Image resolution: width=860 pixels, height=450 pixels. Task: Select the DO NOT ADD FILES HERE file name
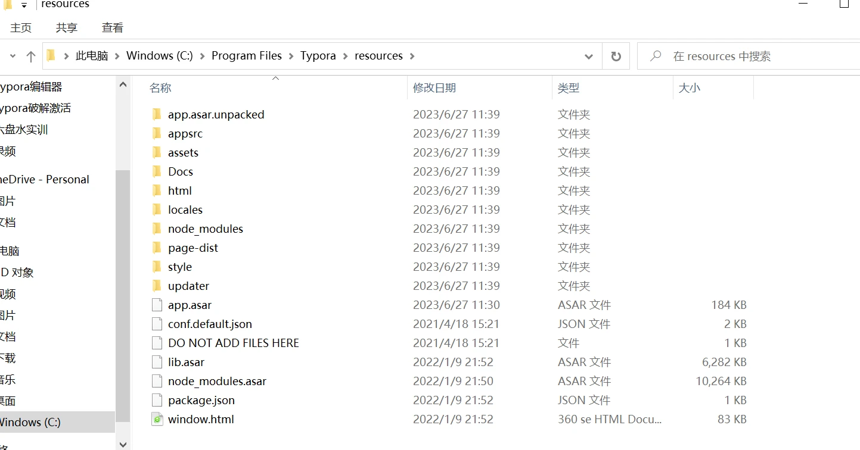point(234,343)
